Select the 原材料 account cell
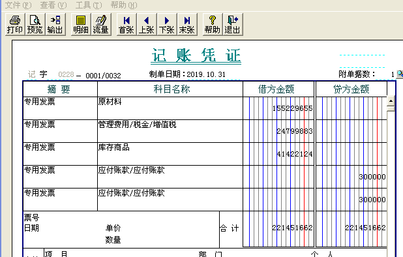This screenshot has height=257, width=403. (170, 108)
